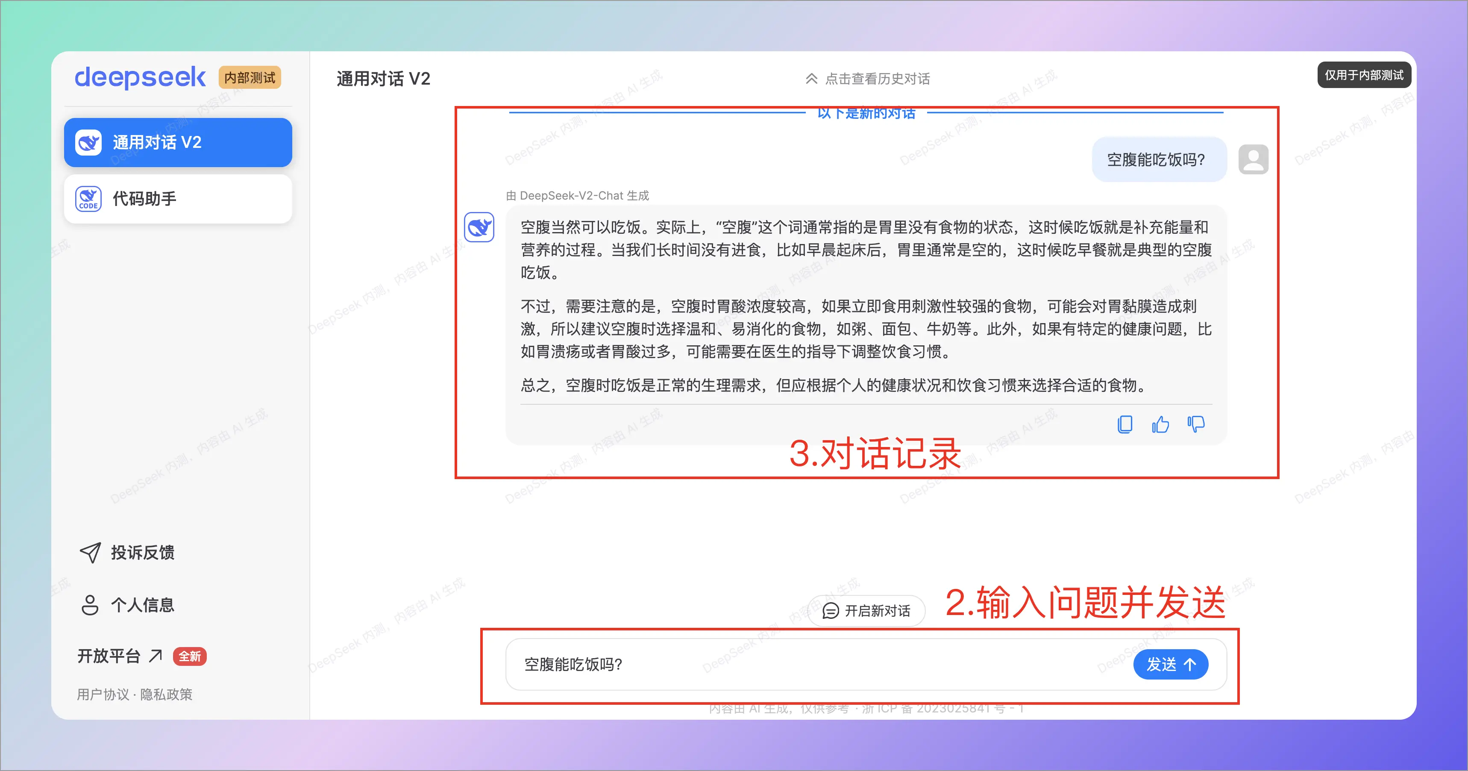Click the DeepSeek whale avatar beside response
This screenshot has height=771, width=1468.
pyautogui.click(x=479, y=227)
